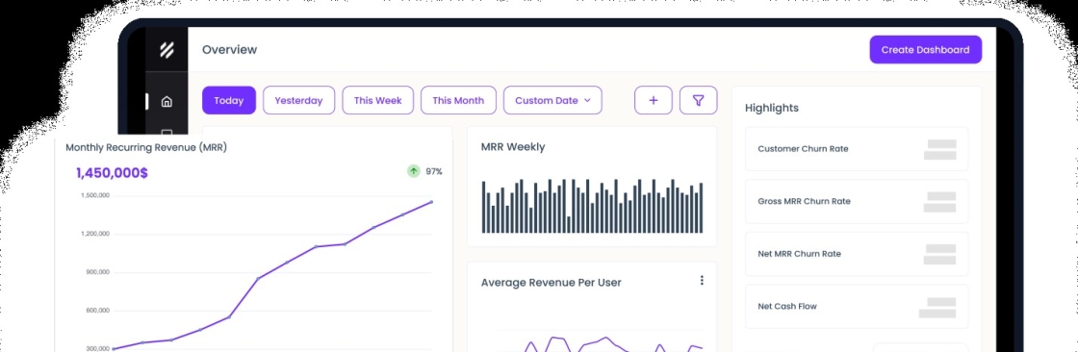Click the last MRR line chart point

point(432,202)
